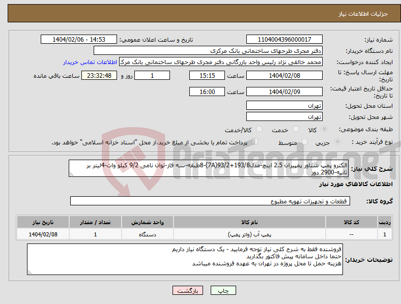This screenshot has width=401, height=304.
Task: Click the resize handle of شرح کلی نیاز textarea
Action: coord(71,174)
